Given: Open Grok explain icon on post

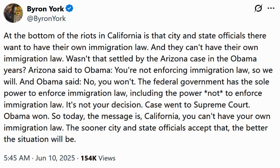Looking at the screenshot, I should click(x=258, y=8).
